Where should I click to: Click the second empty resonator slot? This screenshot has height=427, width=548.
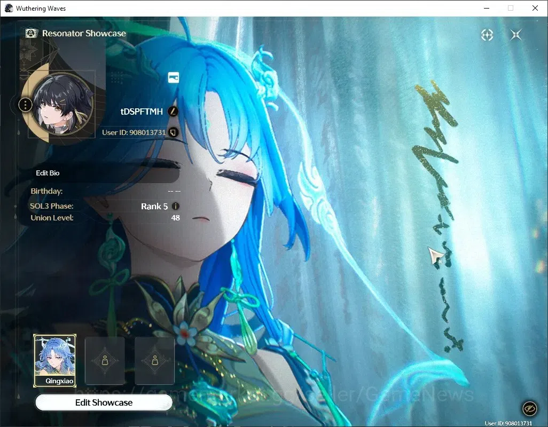point(105,360)
